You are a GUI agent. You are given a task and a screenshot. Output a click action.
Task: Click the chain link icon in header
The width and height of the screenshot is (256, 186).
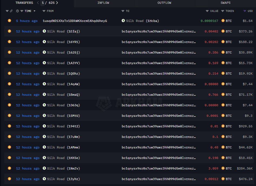pos(11,11)
